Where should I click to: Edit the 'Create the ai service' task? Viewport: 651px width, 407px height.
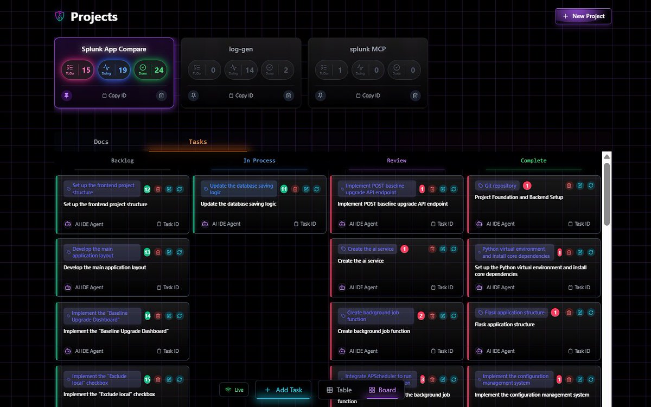[443, 249]
